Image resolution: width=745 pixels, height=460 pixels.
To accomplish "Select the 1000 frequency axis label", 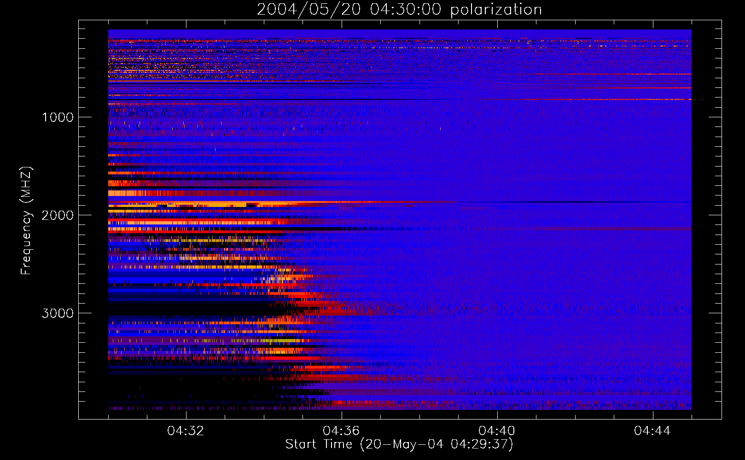I will tap(58, 117).
